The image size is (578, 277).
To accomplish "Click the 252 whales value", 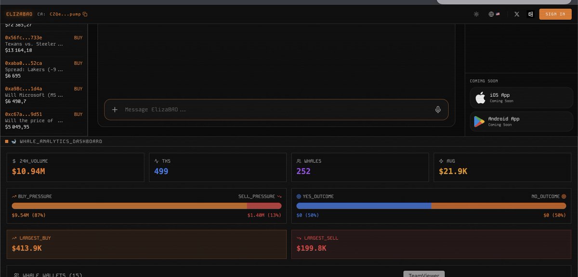I will click(x=303, y=171).
